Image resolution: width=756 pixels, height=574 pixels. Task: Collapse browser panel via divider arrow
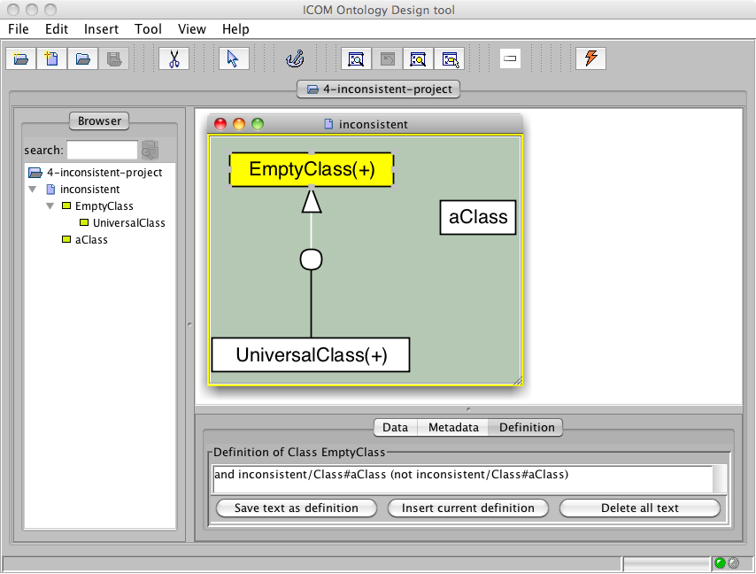(x=189, y=324)
